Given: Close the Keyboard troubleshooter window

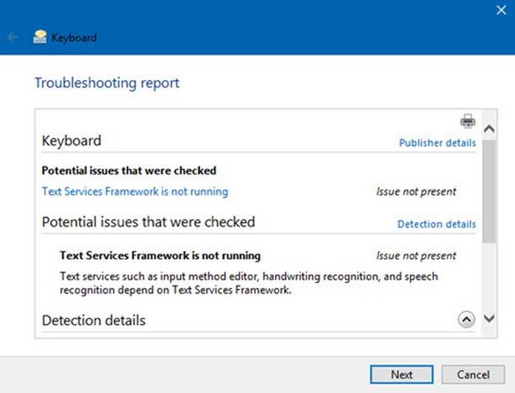Looking at the screenshot, I should (x=501, y=10).
